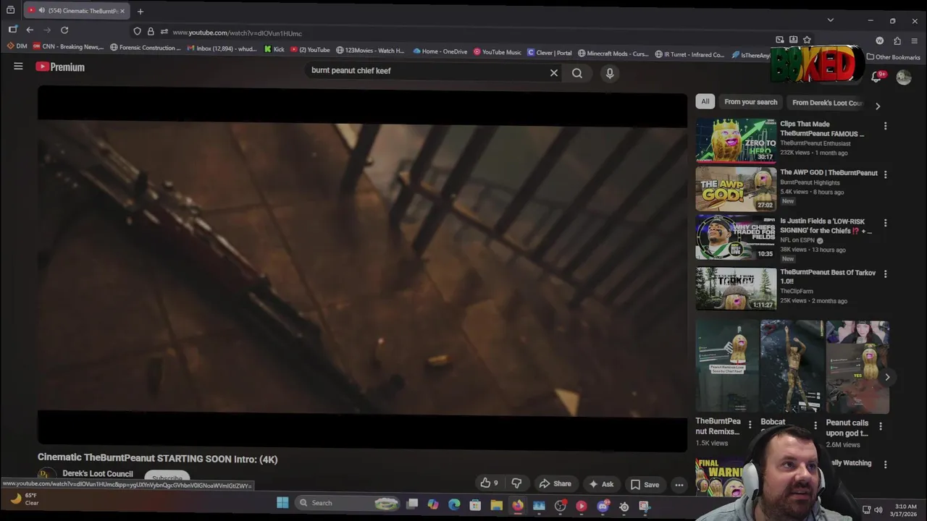
Task: Dislike the video with thumbs down
Action: click(x=516, y=483)
